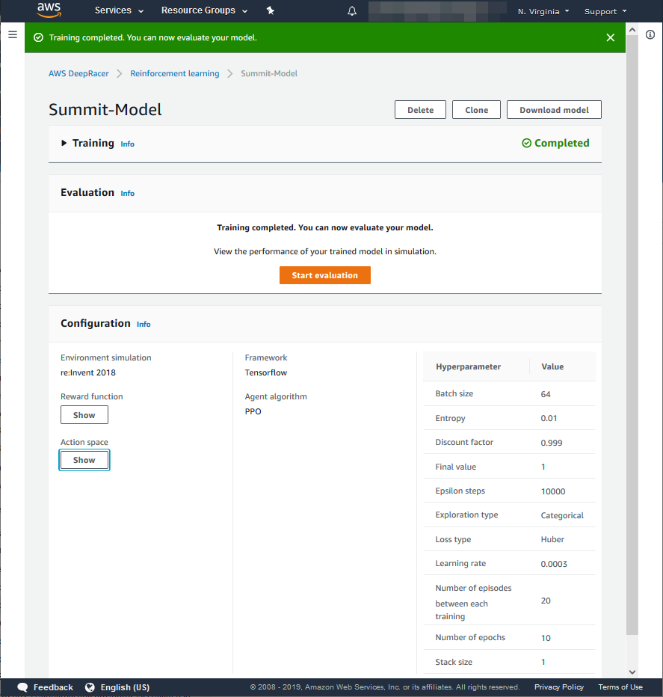
Task: Navigate to Reinforcement learning breadcrumb
Action: [175, 73]
